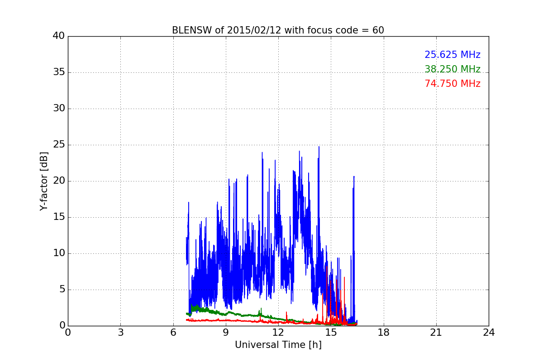Select the red '74.750 MHz' legend label
The height and width of the screenshot is (362, 543).
(452, 84)
